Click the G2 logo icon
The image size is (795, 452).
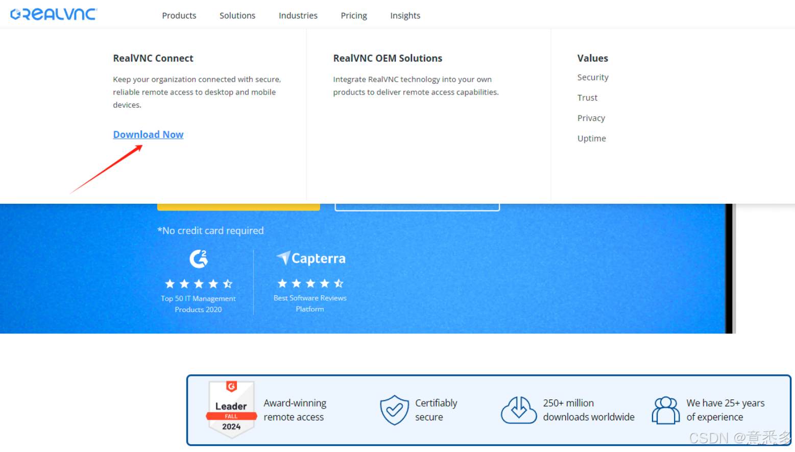[199, 259]
